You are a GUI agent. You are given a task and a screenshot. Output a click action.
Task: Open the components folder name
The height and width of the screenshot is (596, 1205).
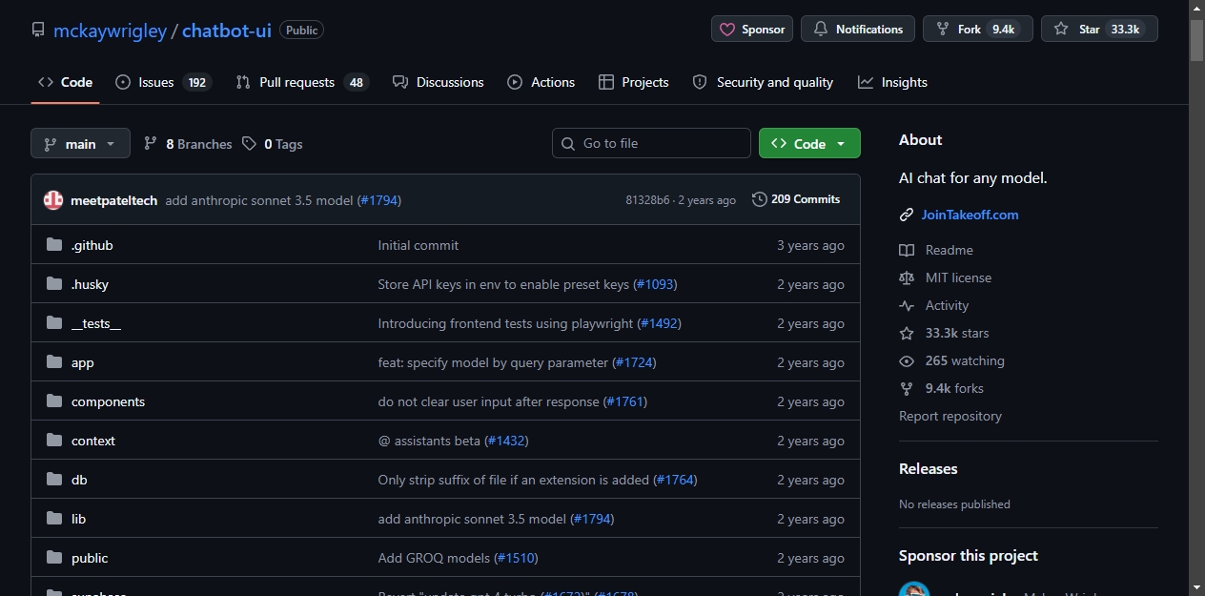[x=108, y=401]
